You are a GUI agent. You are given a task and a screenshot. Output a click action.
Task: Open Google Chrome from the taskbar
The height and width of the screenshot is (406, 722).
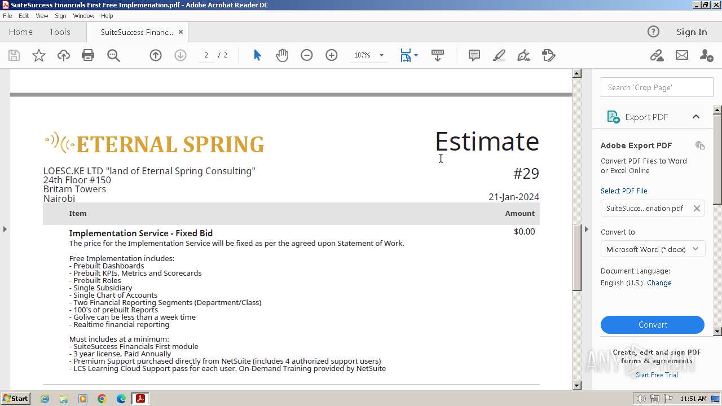(102, 399)
